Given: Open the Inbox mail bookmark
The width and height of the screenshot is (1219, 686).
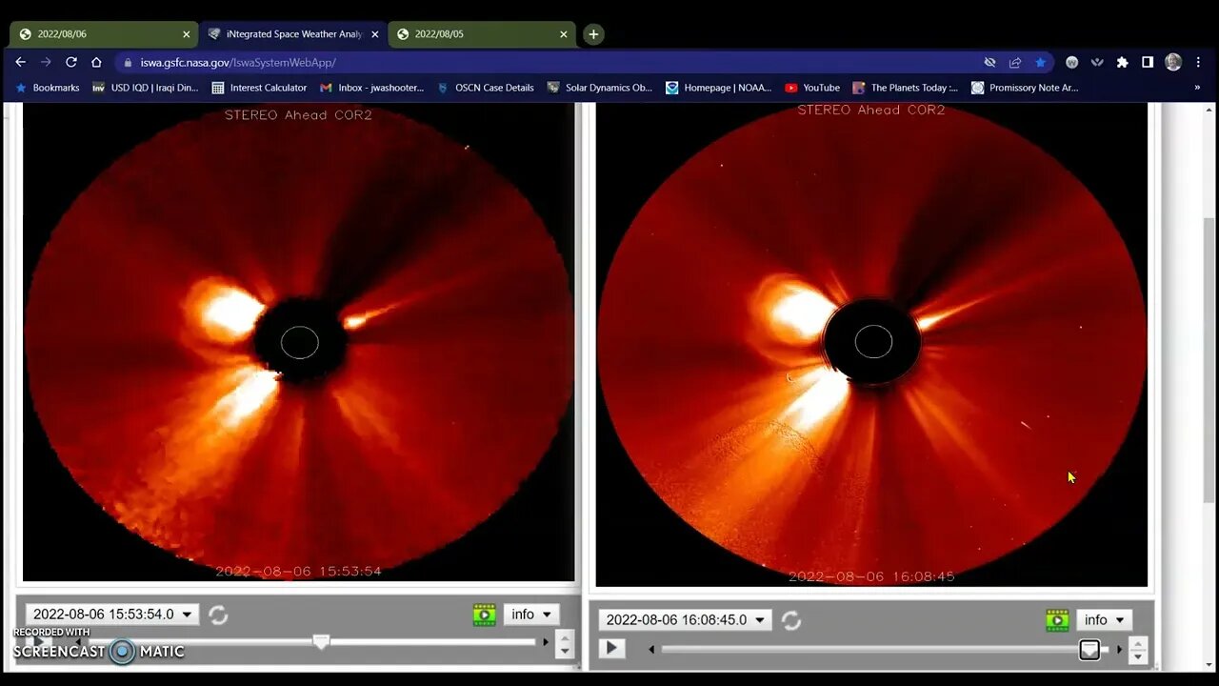Looking at the screenshot, I should 371,88.
